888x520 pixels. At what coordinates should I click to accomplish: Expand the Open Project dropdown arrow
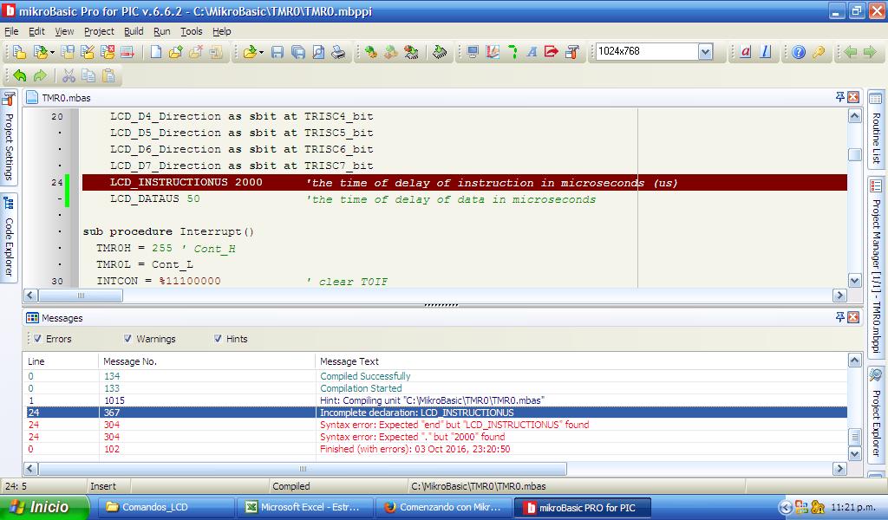pyautogui.click(x=52, y=52)
